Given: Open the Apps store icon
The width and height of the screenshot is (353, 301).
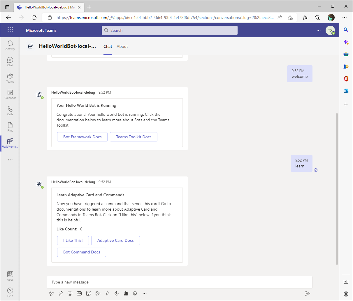Looking at the screenshot, I should point(10,276).
